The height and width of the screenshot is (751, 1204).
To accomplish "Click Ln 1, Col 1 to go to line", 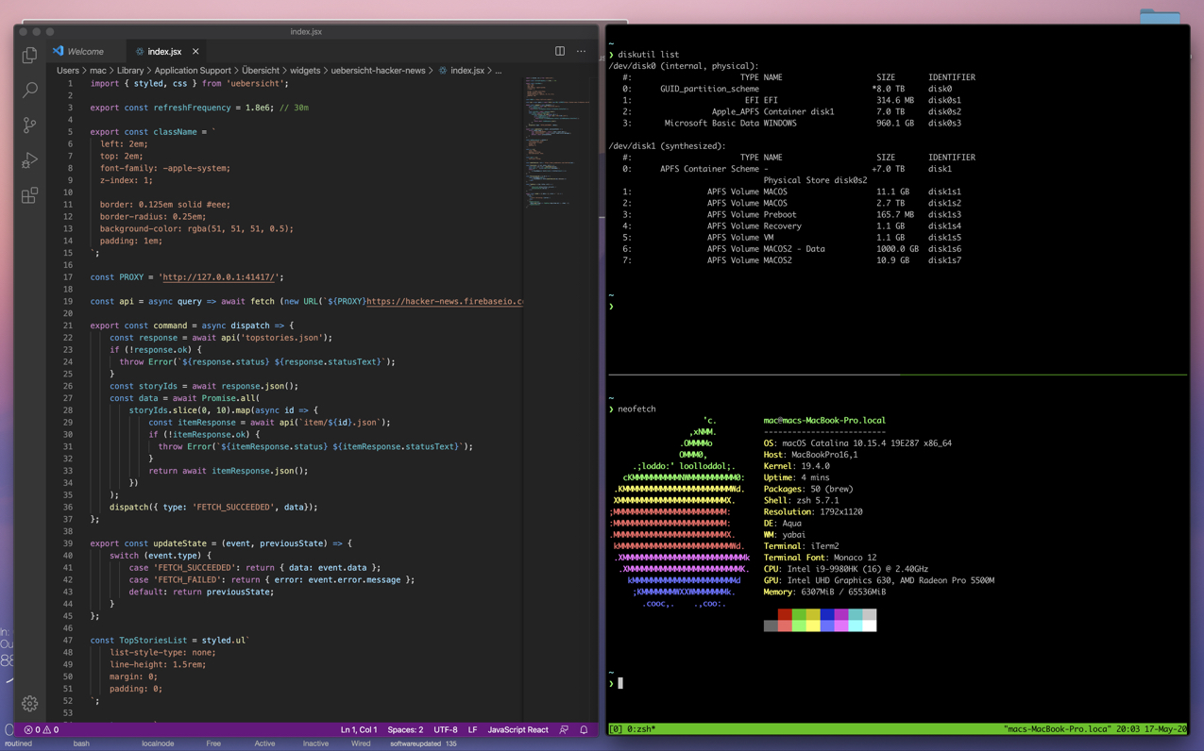I will 357,729.
